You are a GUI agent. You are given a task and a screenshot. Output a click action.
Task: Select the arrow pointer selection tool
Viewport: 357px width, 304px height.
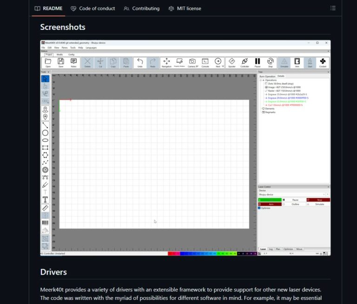[45, 79]
